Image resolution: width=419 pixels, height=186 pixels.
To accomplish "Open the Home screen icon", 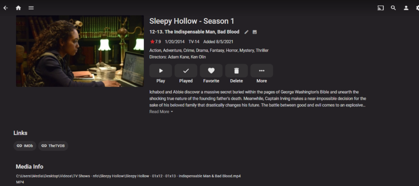I will (x=18, y=8).
